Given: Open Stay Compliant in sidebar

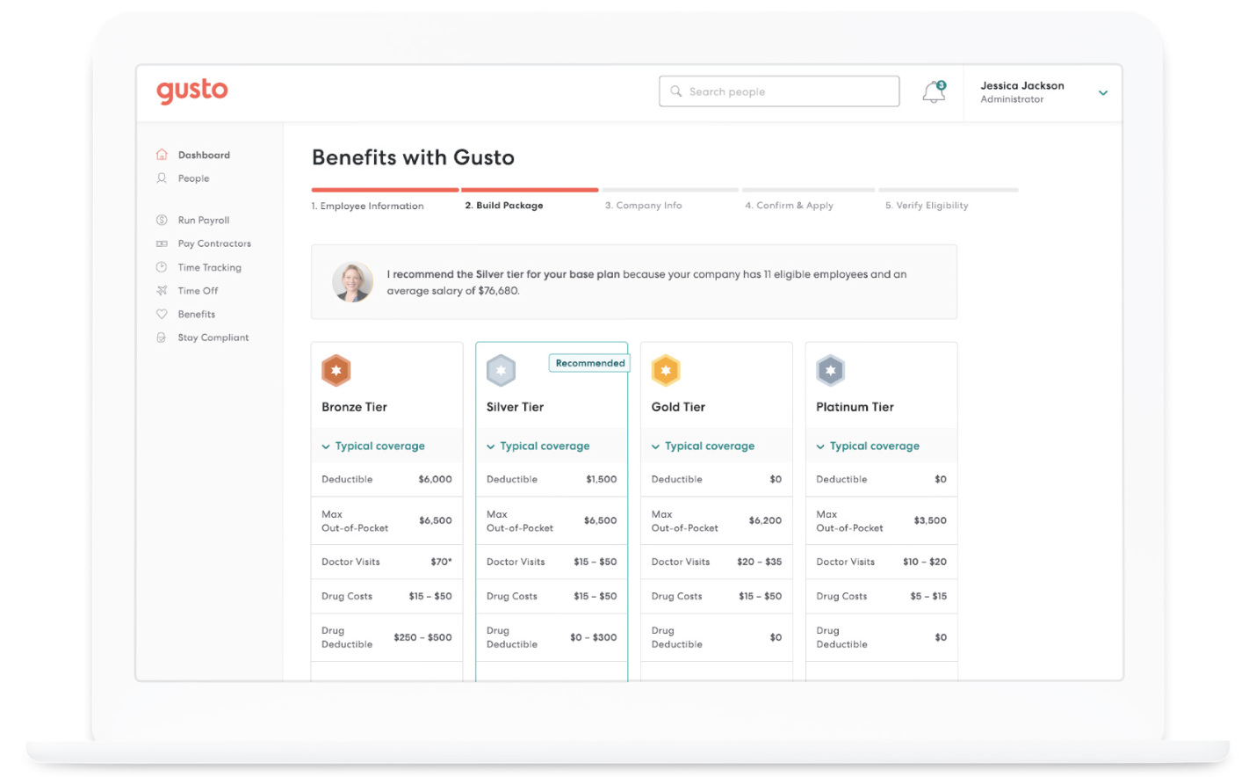Looking at the screenshot, I should (x=213, y=338).
